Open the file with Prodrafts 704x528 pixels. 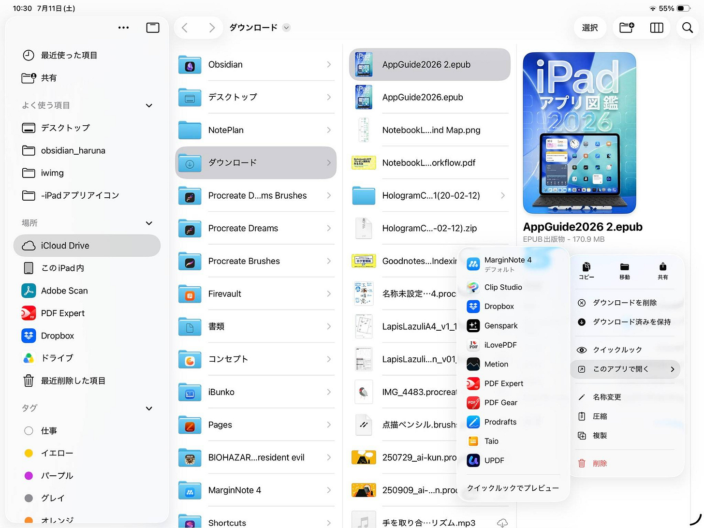(513, 422)
